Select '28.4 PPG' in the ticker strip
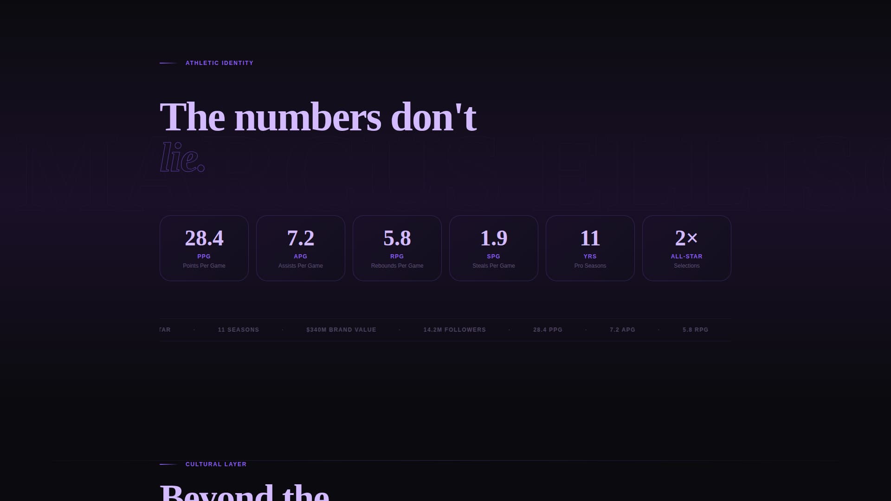891x501 pixels. coord(547,330)
